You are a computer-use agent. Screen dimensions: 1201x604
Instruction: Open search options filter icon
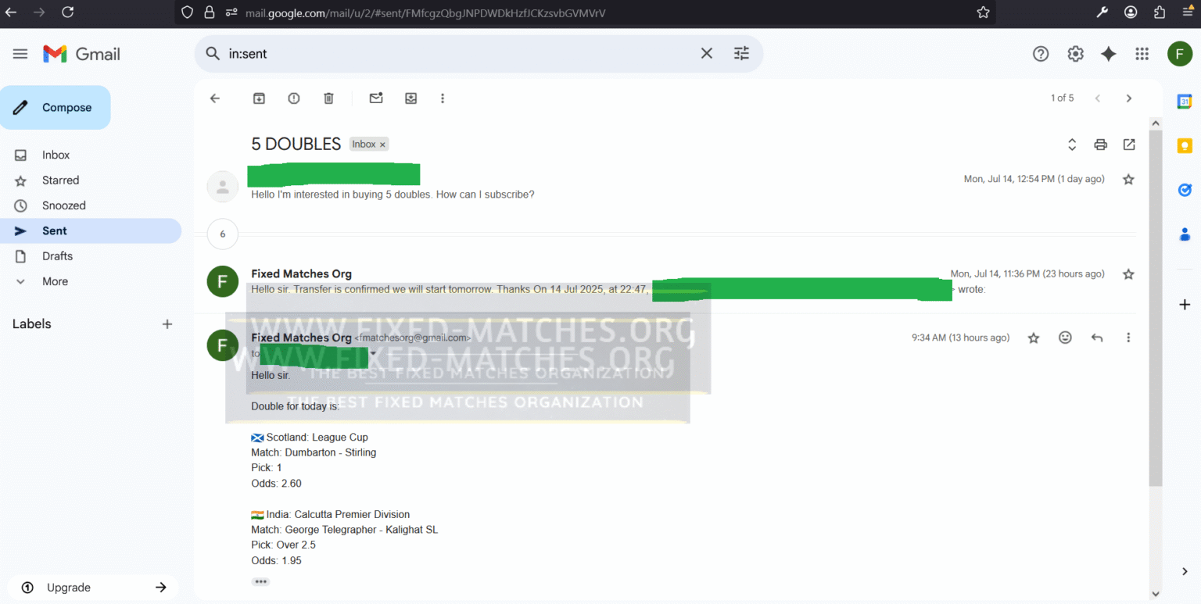(741, 53)
